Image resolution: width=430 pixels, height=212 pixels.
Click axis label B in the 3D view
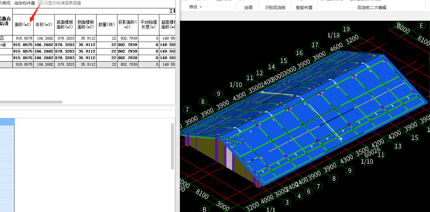pos(204,209)
